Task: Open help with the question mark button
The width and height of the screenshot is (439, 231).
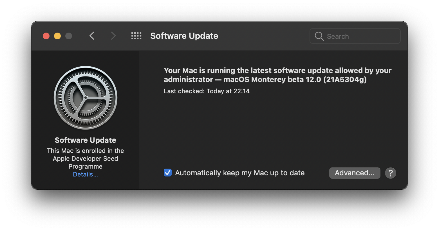Action: [391, 173]
